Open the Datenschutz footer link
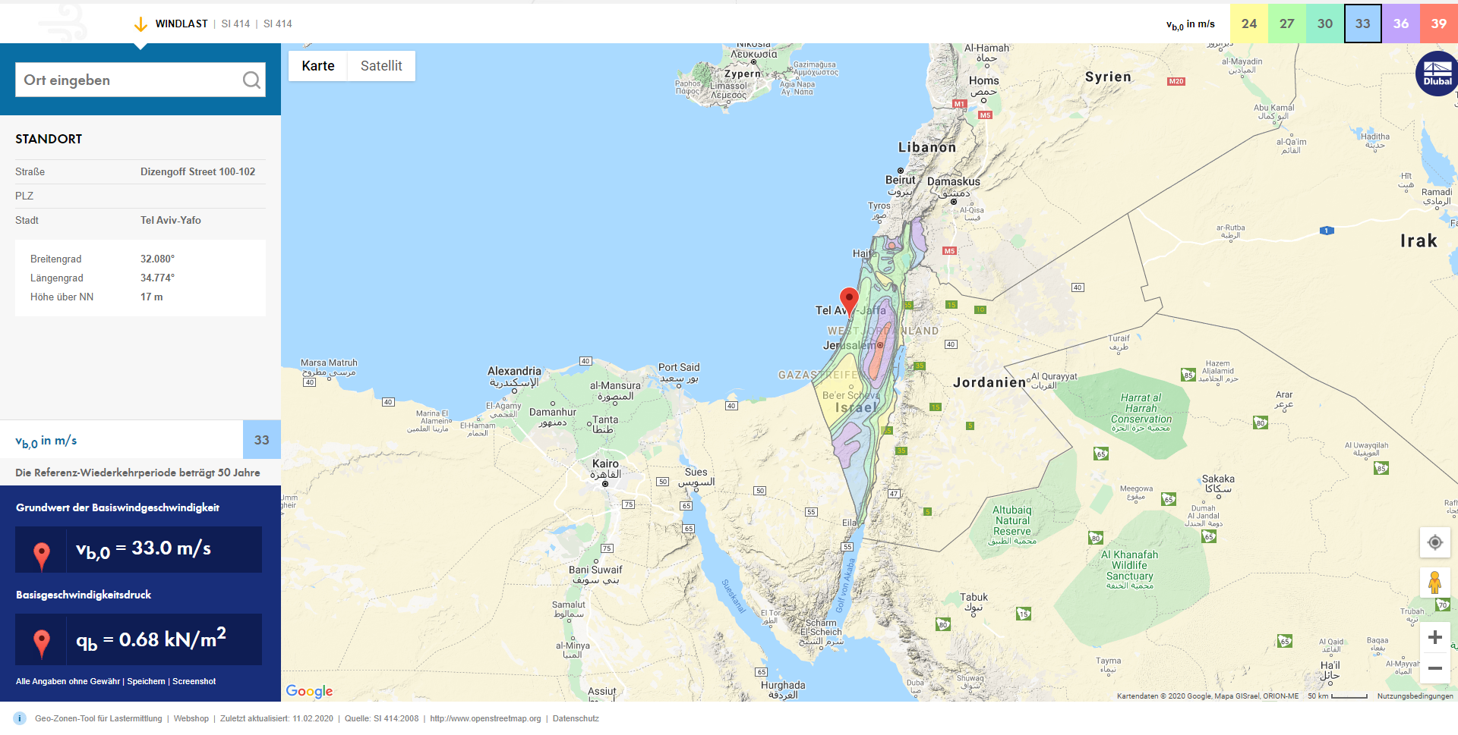 [x=576, y=718]
